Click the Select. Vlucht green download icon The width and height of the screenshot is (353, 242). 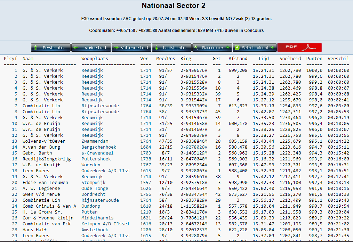tap(237, 48)
